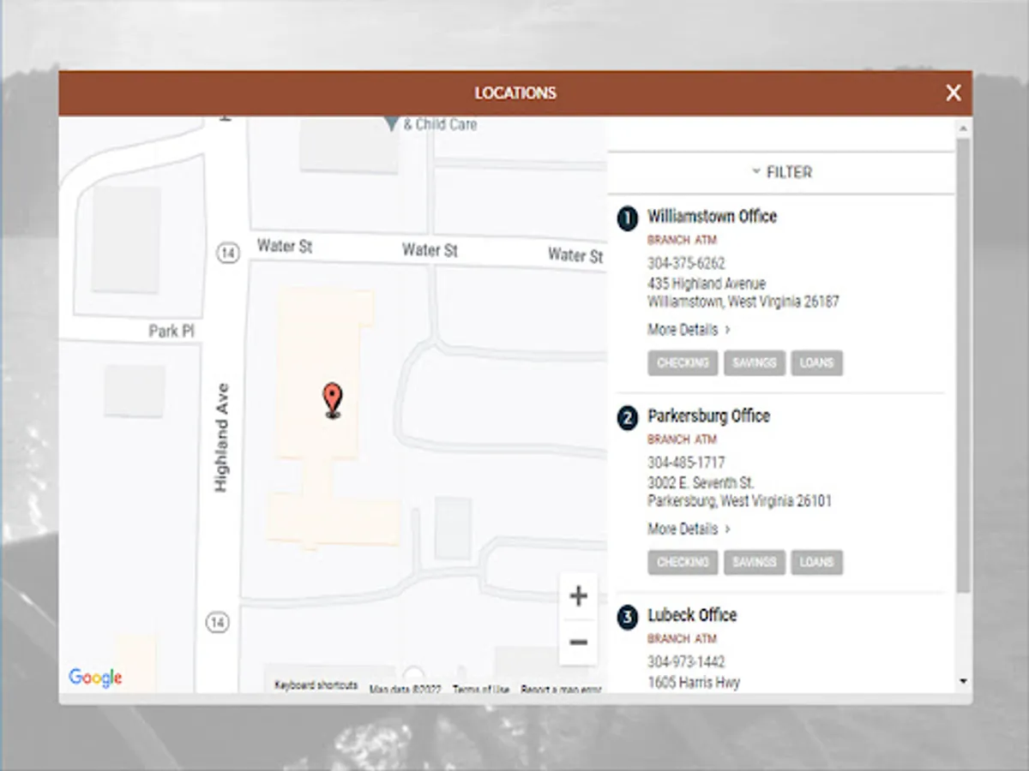1029x771 pixels.
Task: Select location number 2 badge
Action: pyautogui.click(x=628, y=418)
